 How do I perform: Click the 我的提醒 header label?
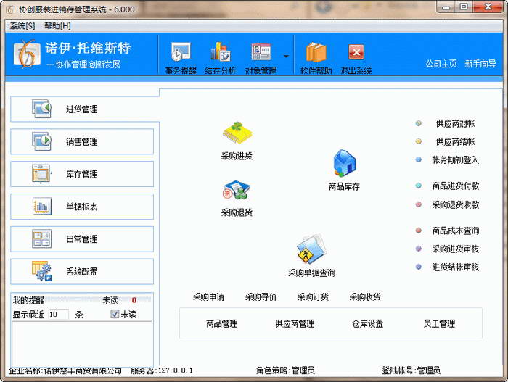pos(28,300)
